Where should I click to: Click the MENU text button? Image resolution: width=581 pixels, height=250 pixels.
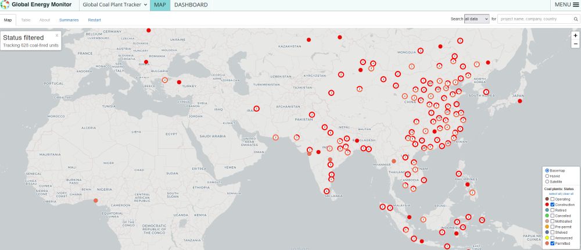[x=562, y=5]
